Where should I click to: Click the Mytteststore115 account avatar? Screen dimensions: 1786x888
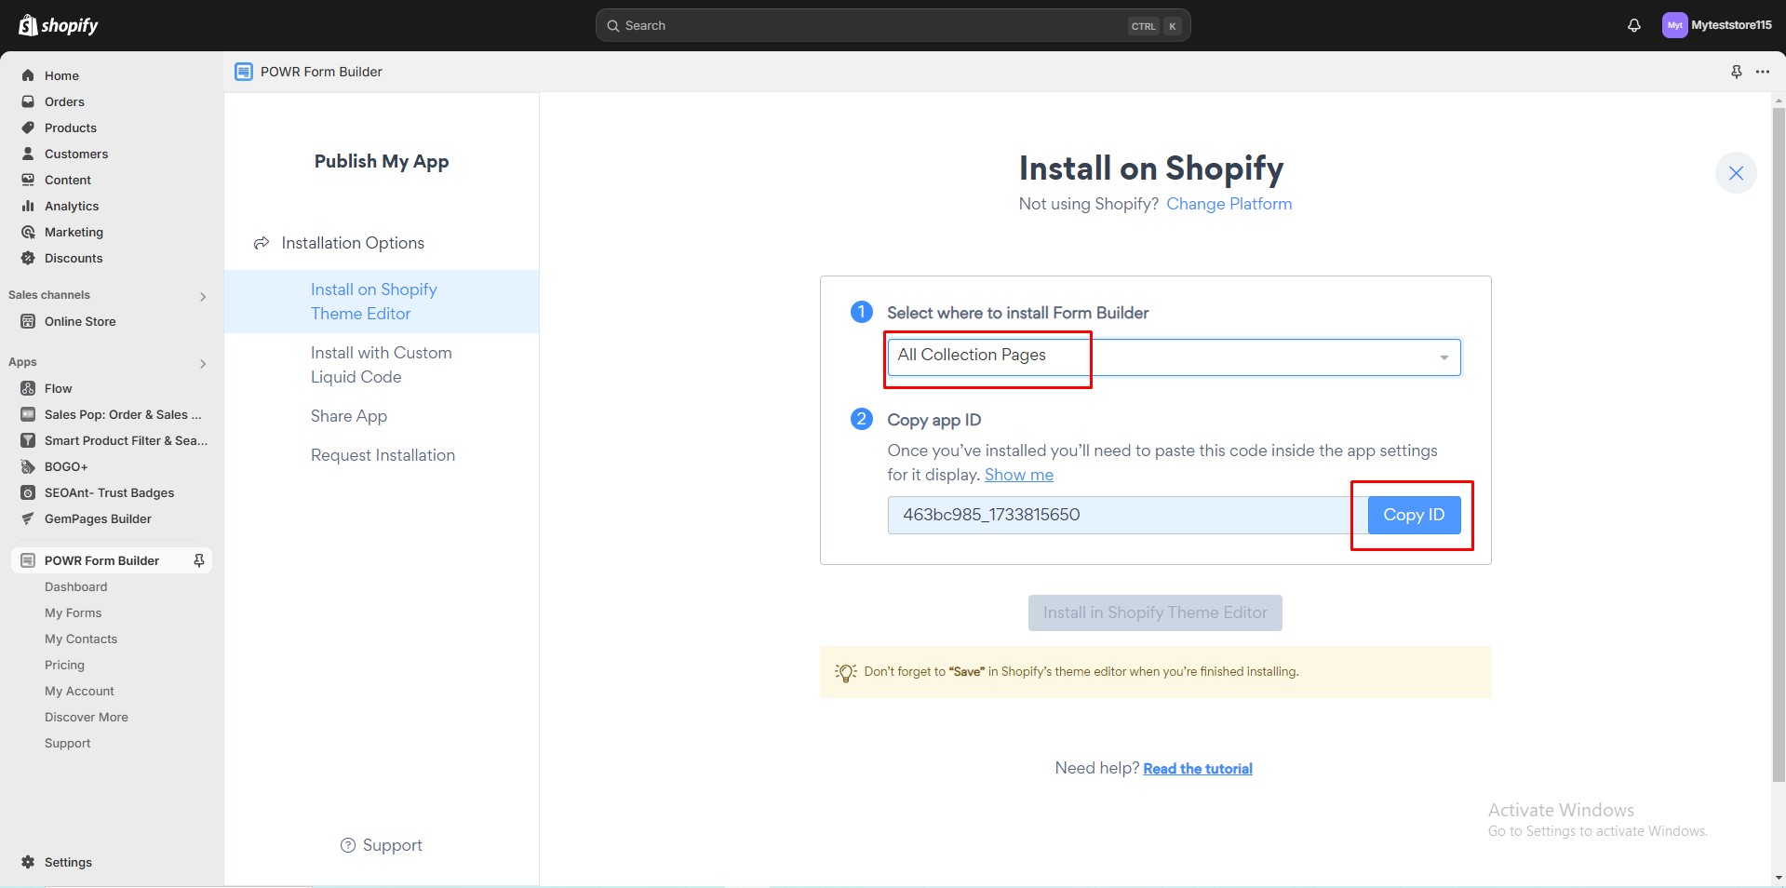coord(1674,25)
